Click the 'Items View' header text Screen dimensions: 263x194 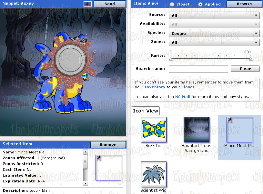coord(146,3)
